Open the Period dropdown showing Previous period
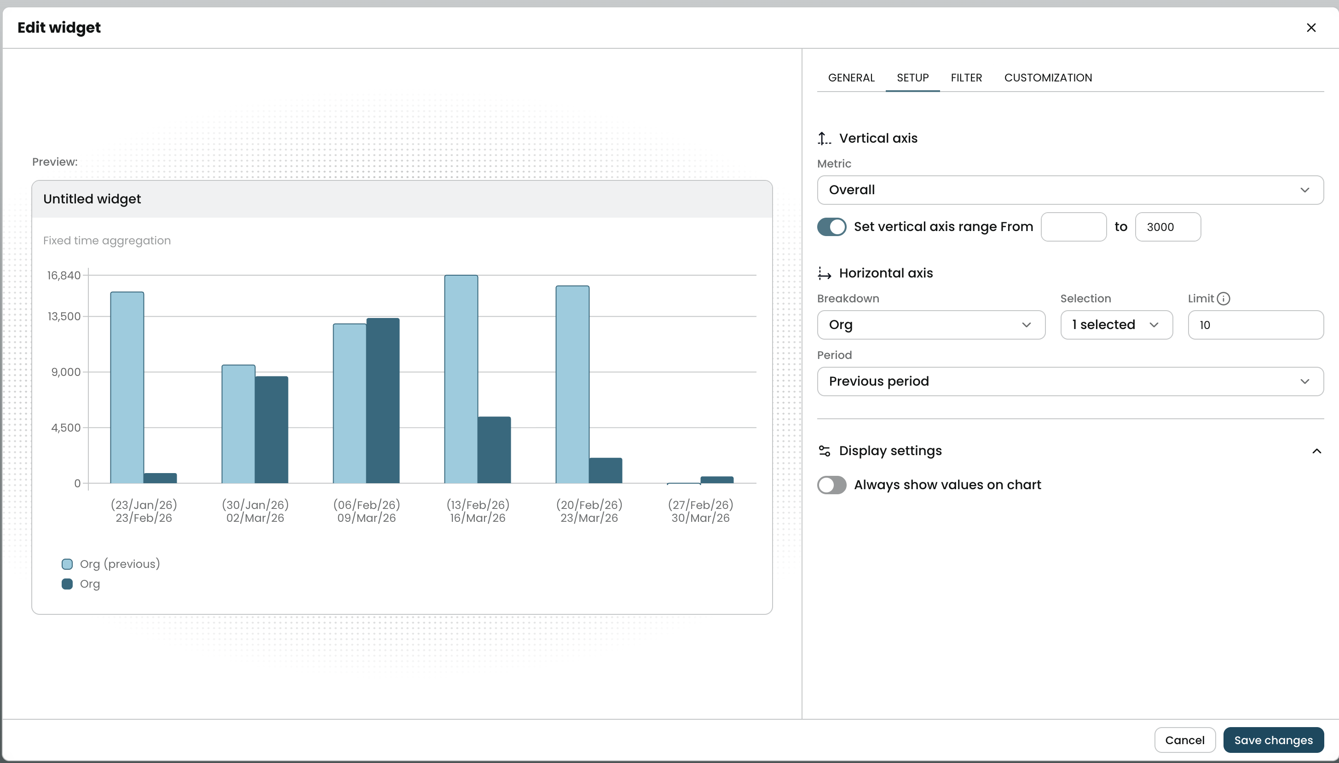Viewport: 1339px width, 763px height. tap(1070, 381)
